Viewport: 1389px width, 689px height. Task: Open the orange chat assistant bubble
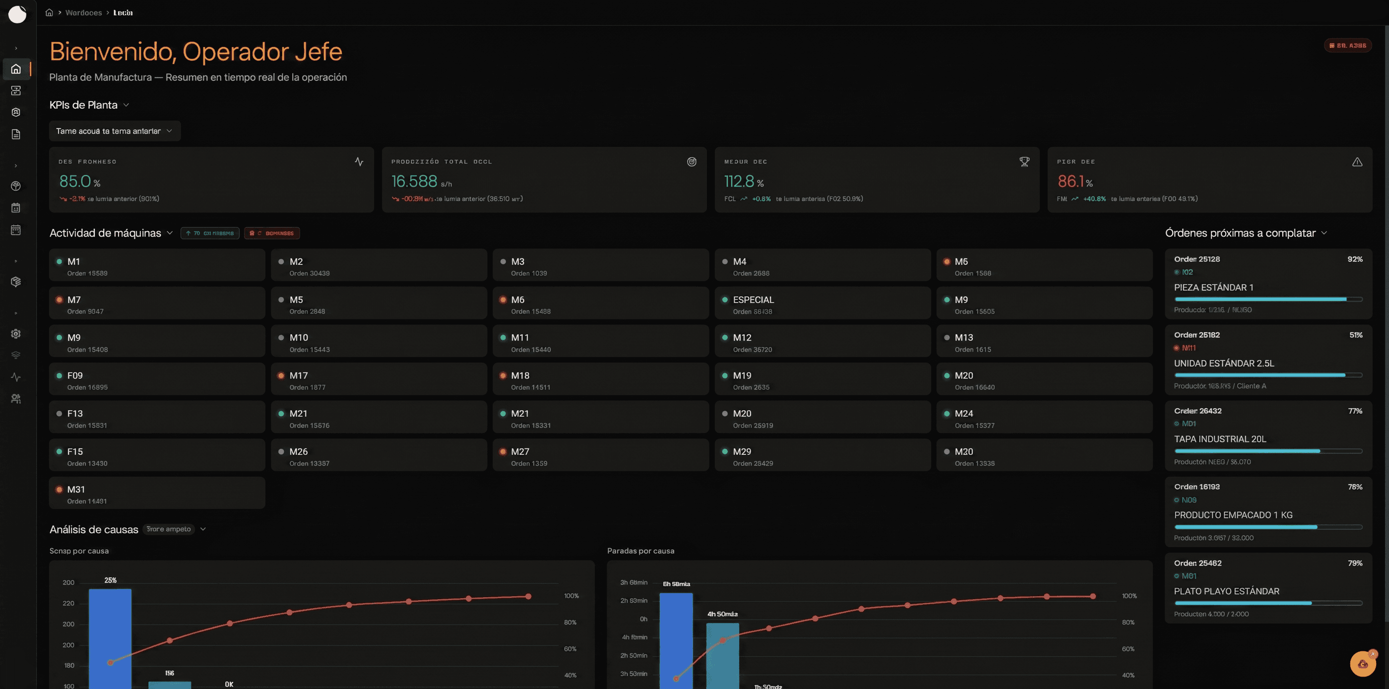point(1363,664)
